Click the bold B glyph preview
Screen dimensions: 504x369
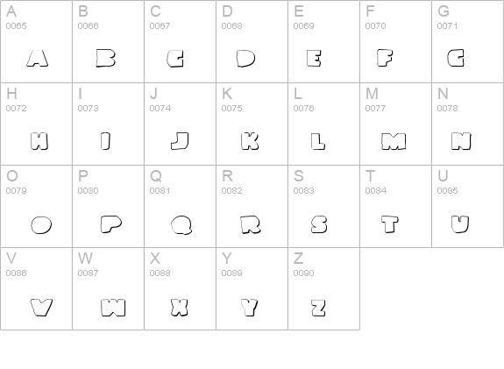106,58
